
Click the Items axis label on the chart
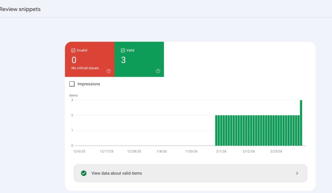click(x=73, y=95)
